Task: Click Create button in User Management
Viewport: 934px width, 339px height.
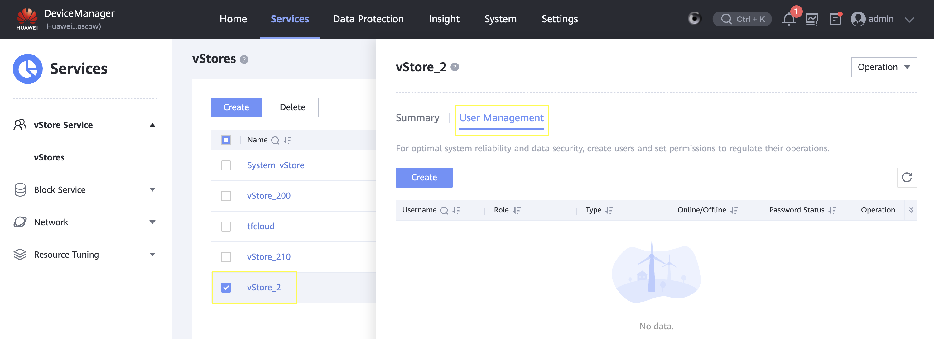Action: tap(424, 177)
